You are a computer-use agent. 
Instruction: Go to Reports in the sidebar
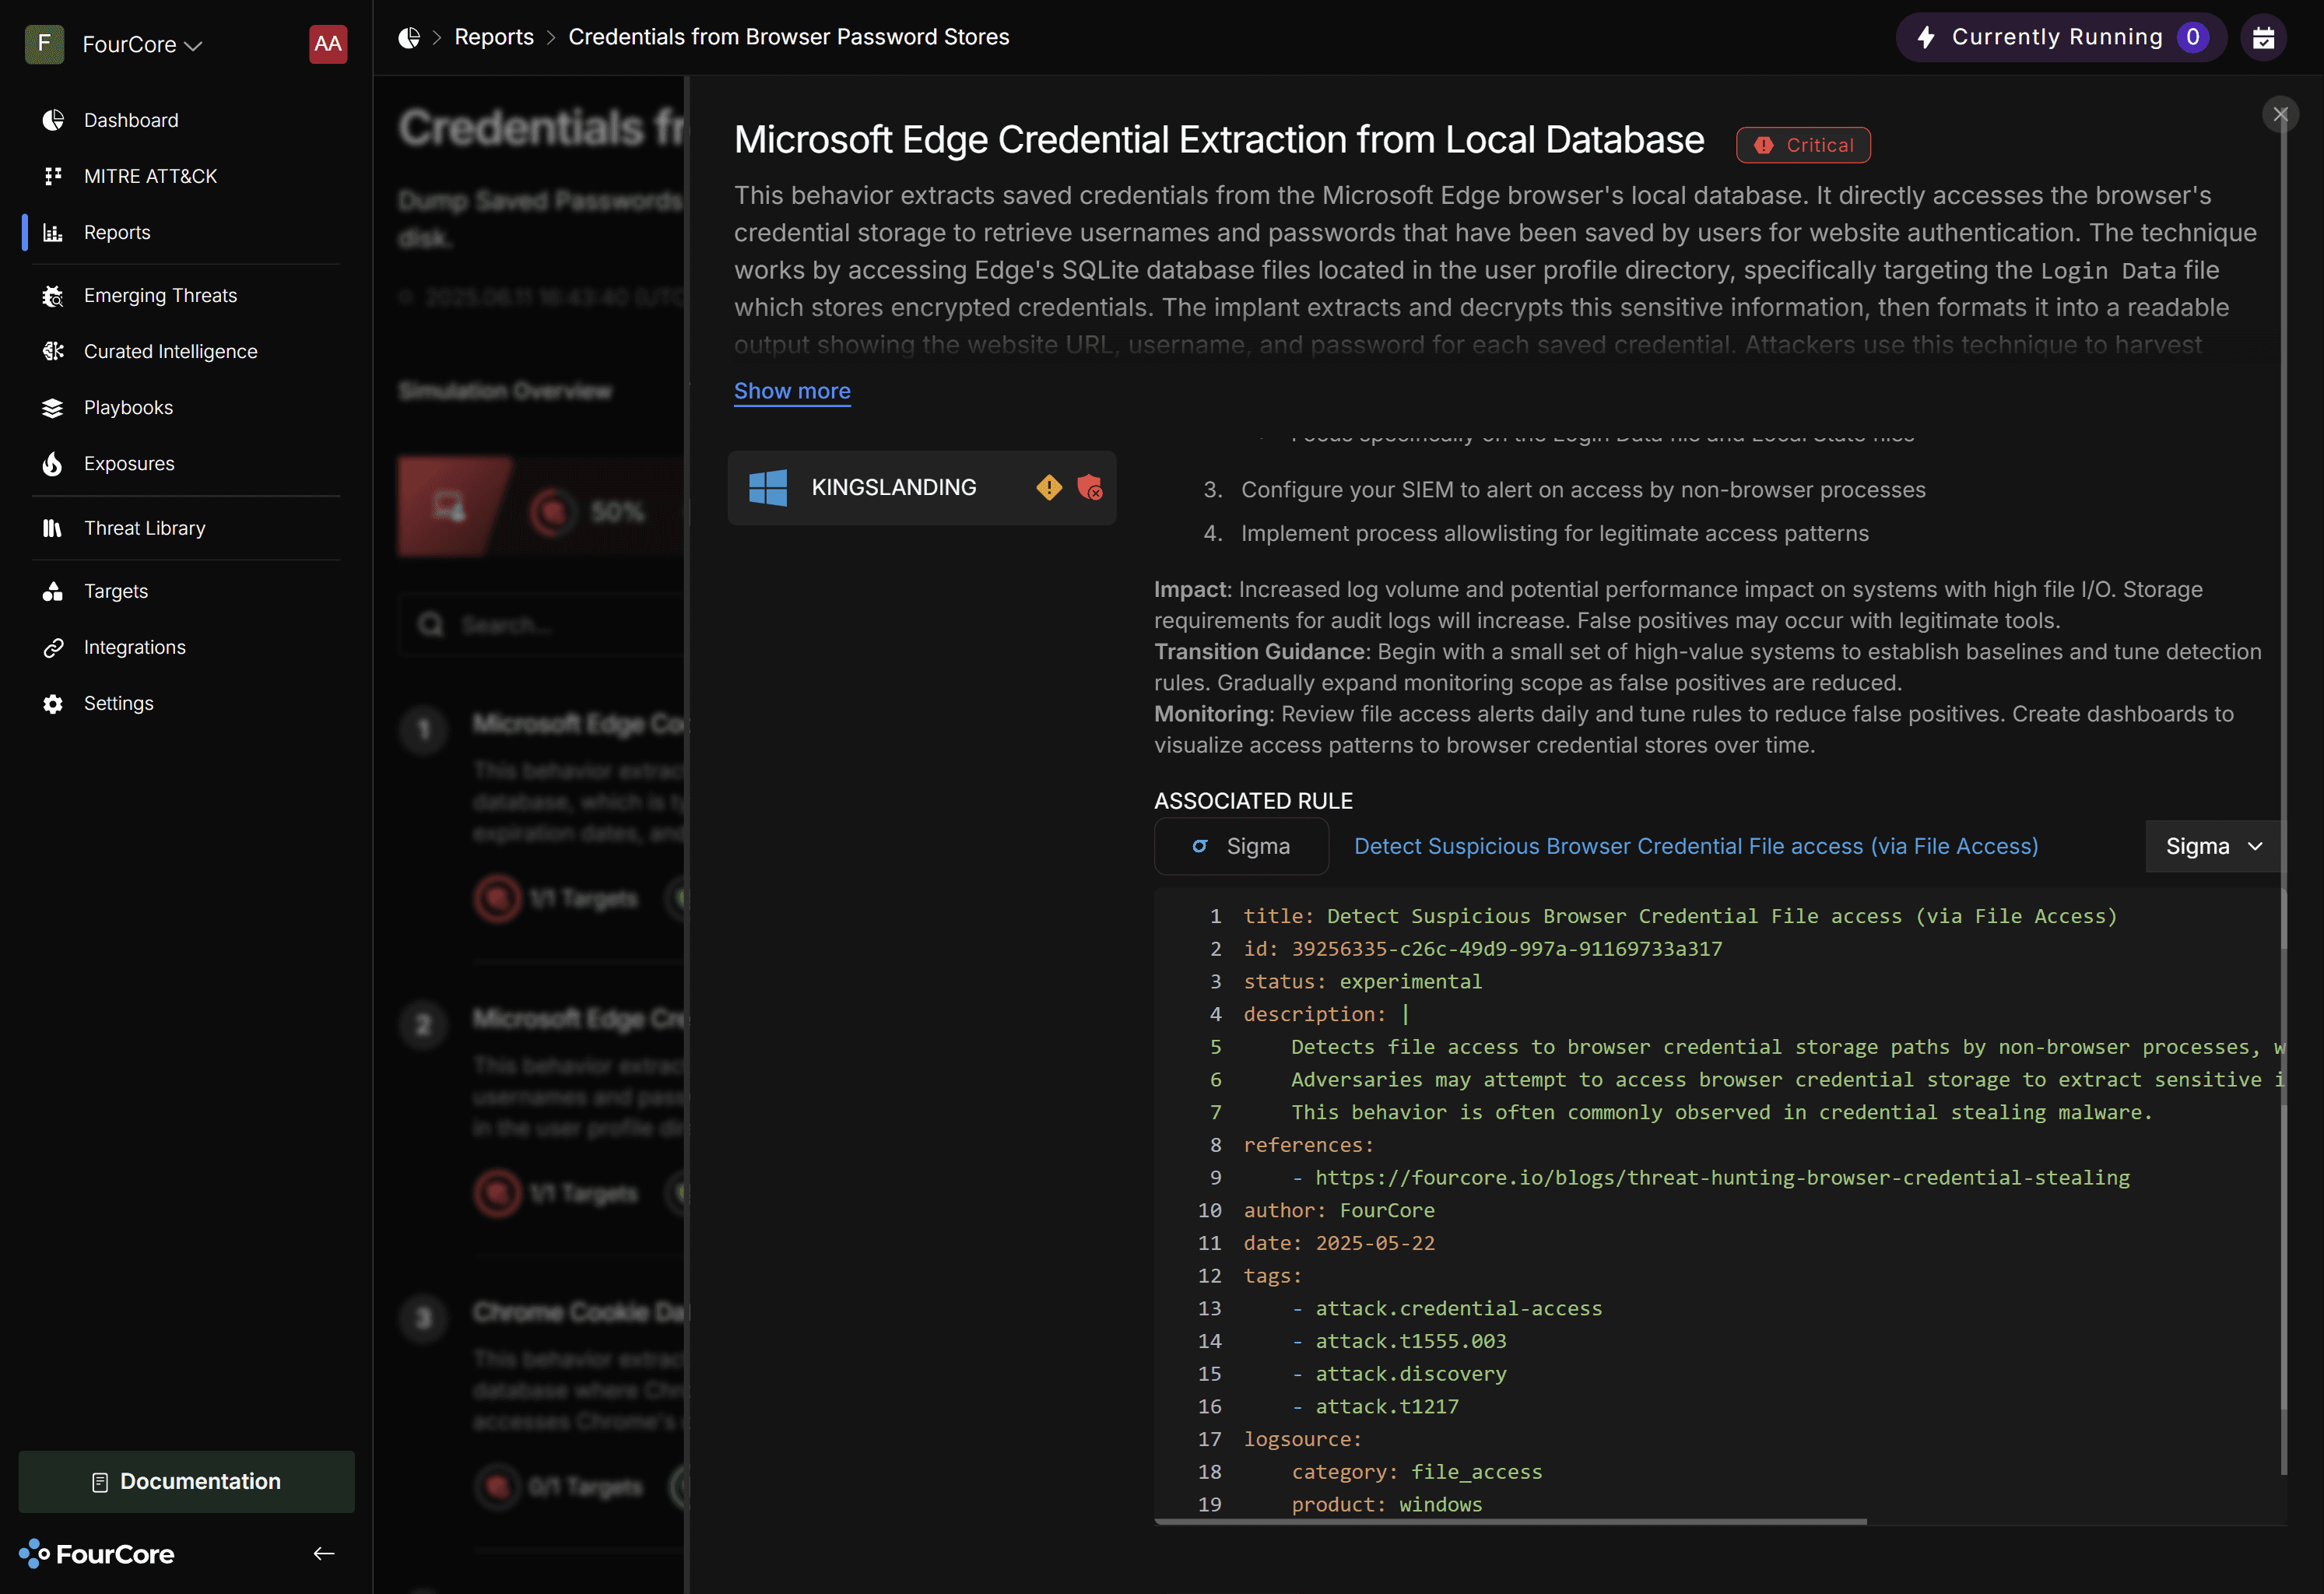pyautogui.click(x=117, y=232)
